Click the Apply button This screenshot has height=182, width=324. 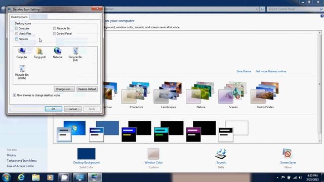coord(92,109)
